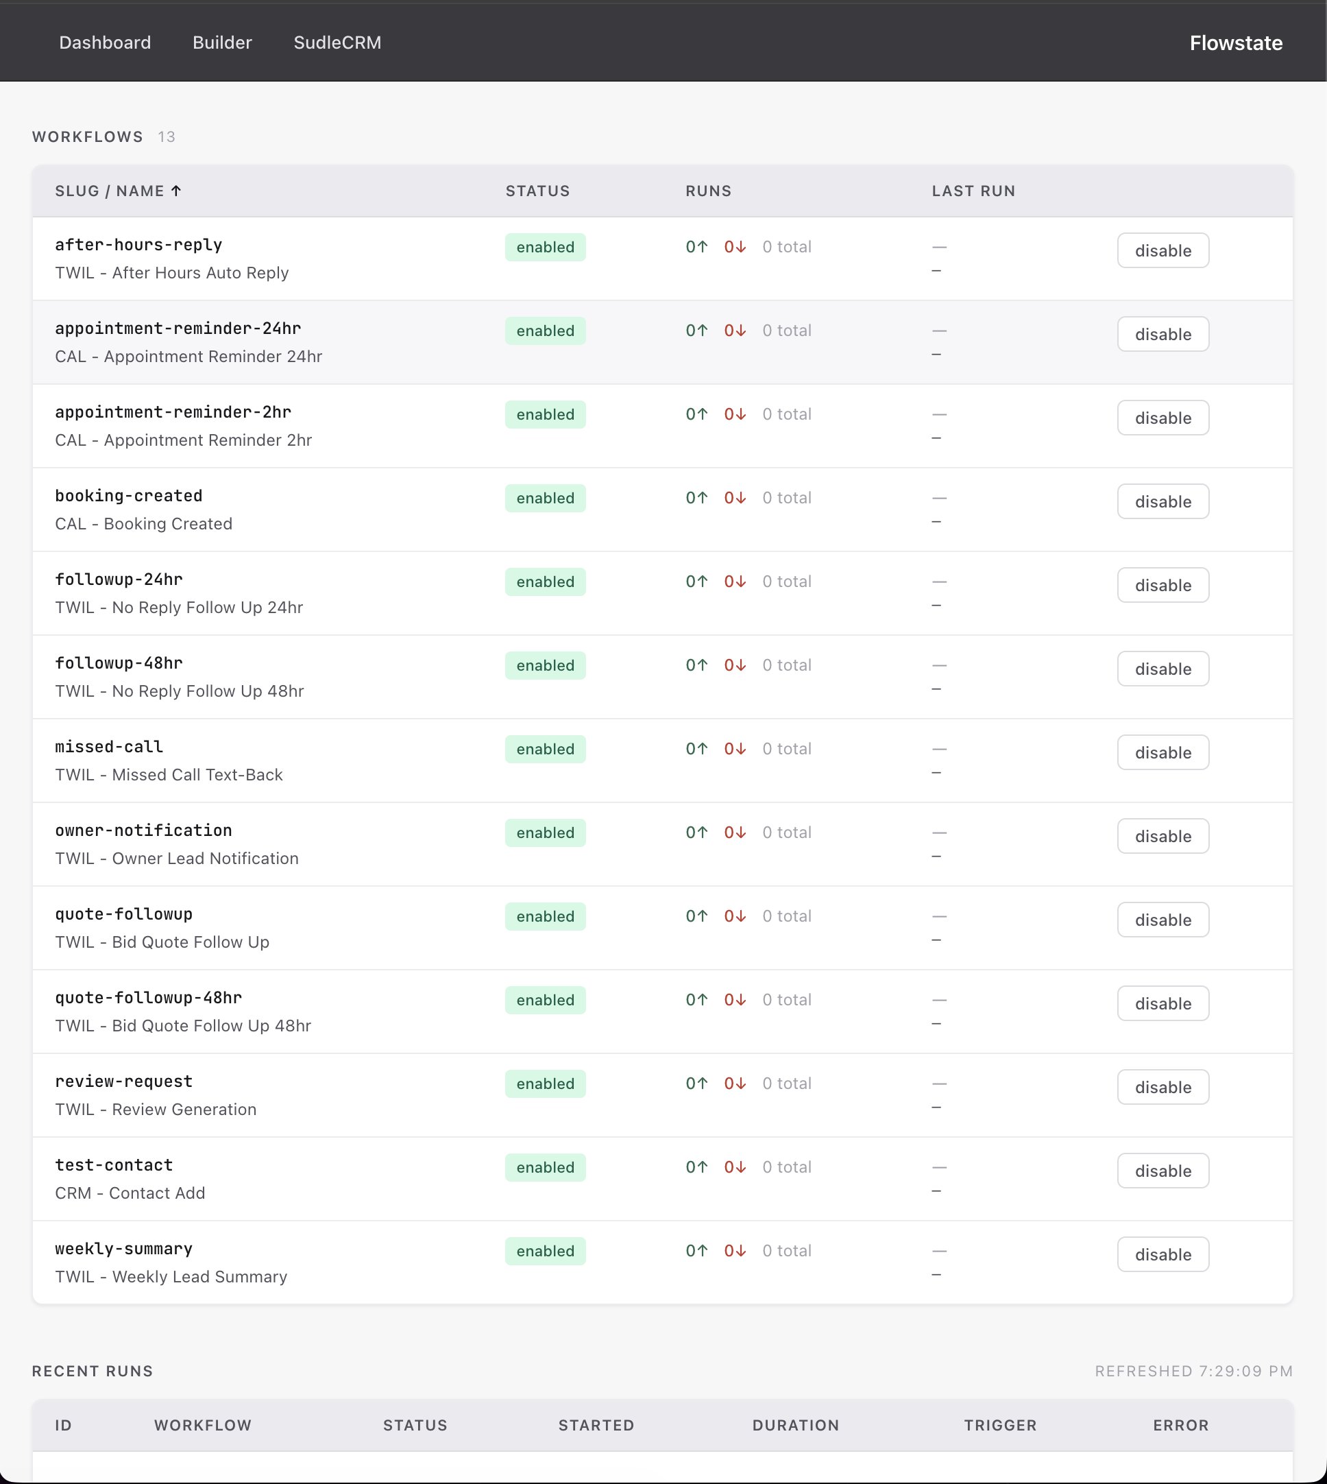
Task: Select 'TWIL - Missed Call Text-Back' name
Action: [x=169, y=775]
